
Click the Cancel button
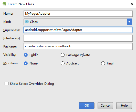coord(105,106)
